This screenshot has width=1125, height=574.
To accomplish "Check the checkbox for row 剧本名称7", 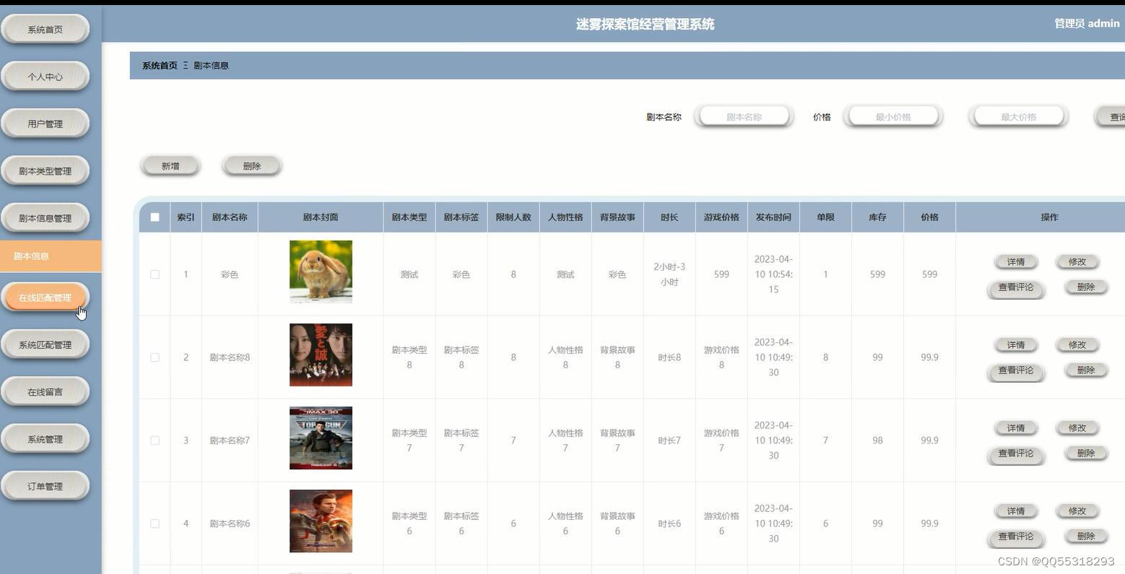I will click(x=155, y=440).
